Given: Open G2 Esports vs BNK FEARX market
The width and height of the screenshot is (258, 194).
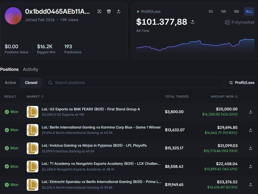Looking at the screenshot, I should pos(91,109).
